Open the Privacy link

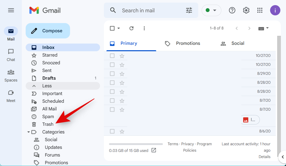(188, 144)
